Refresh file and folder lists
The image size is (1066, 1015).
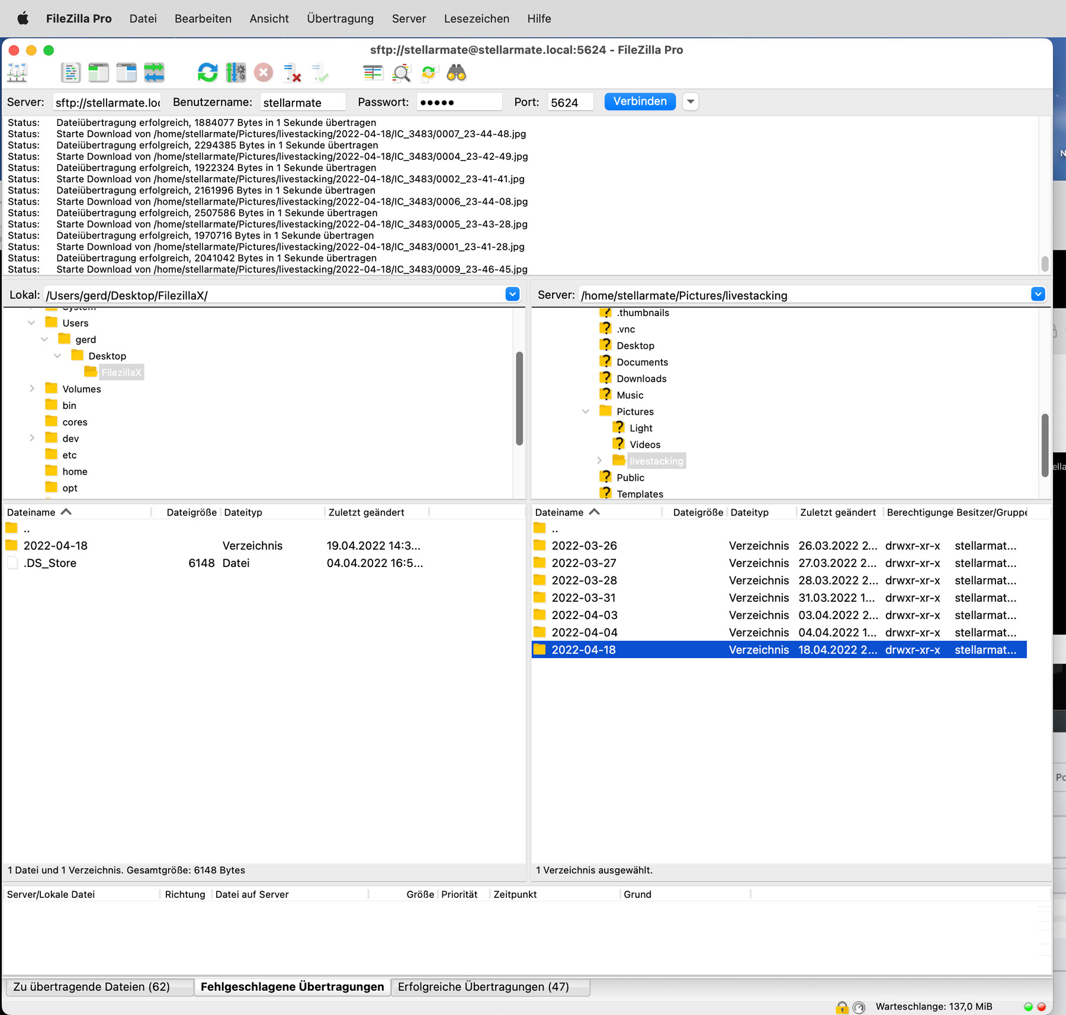pyautogui.click(x=207, y=73)
